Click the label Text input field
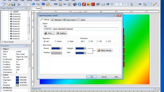Image resolution: width=164 pixels, height=92 pixels. click(80, 29)
